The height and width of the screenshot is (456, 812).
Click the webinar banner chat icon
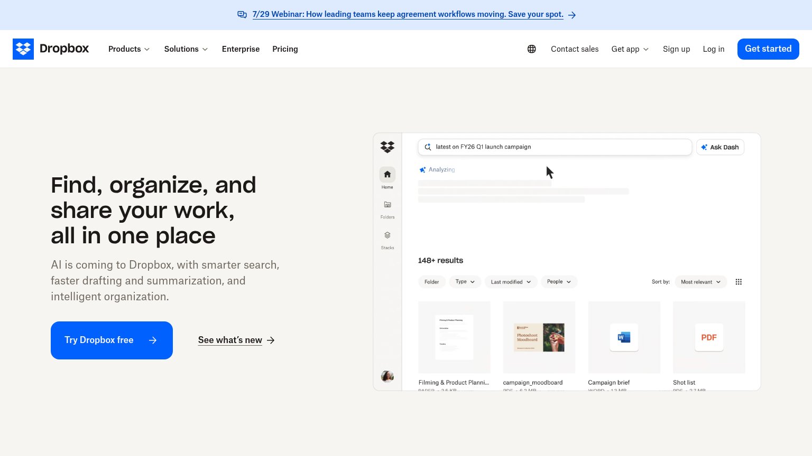242,15
